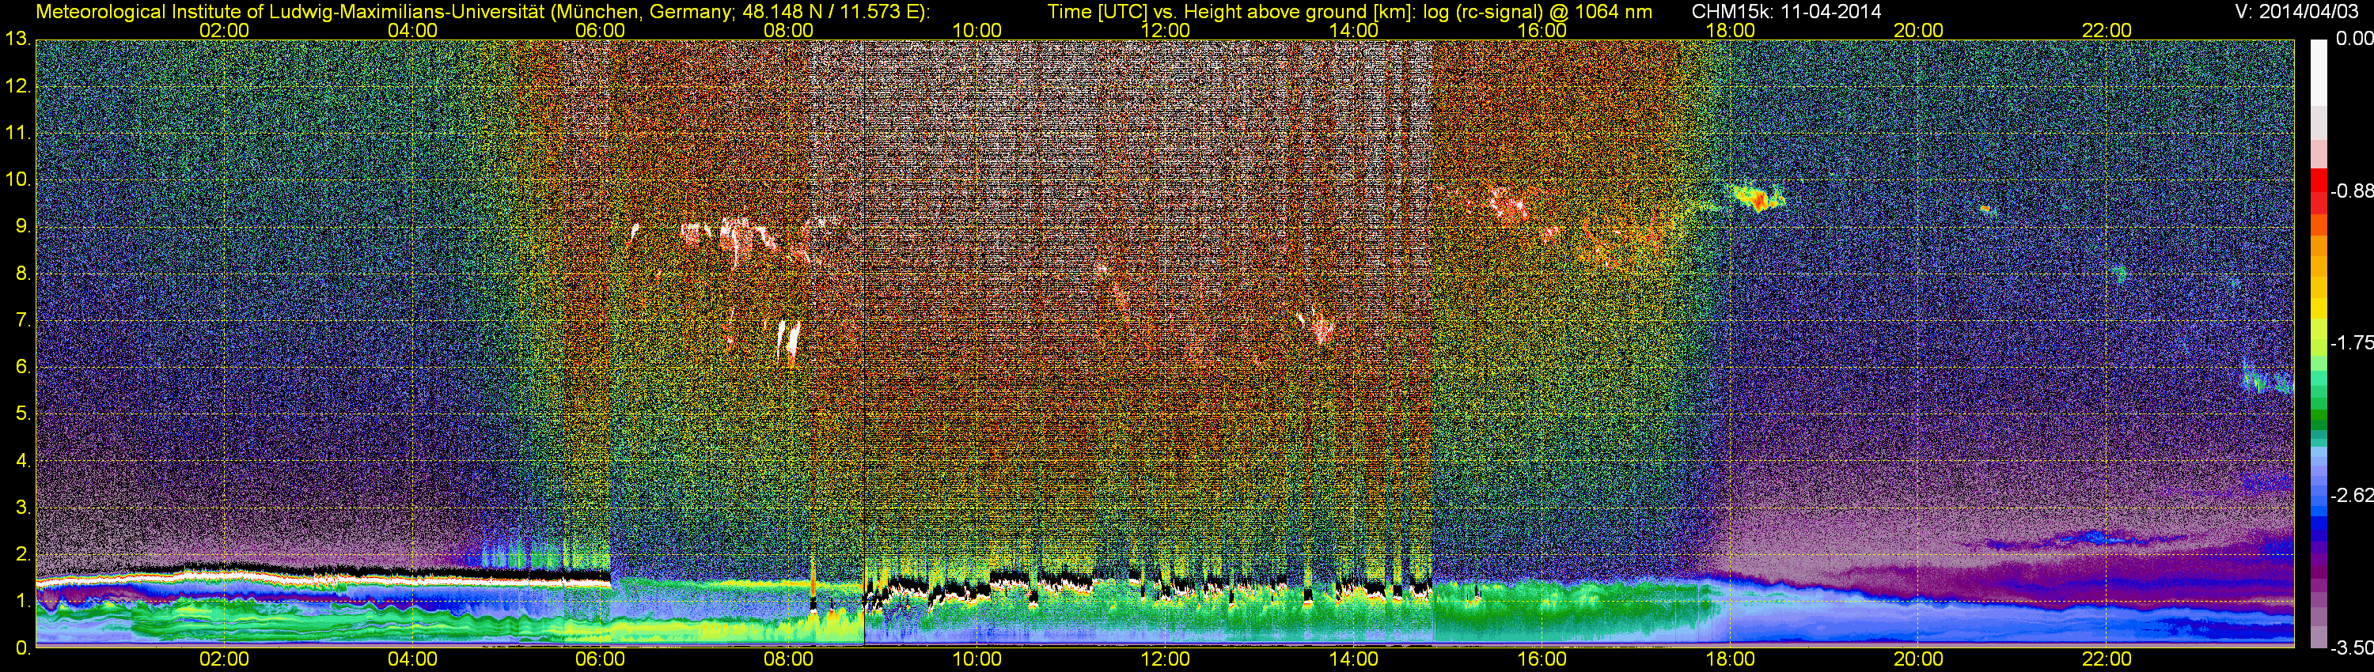2374x672 pixels.
Task: Select the height axis label "8."
Action: 22,274
